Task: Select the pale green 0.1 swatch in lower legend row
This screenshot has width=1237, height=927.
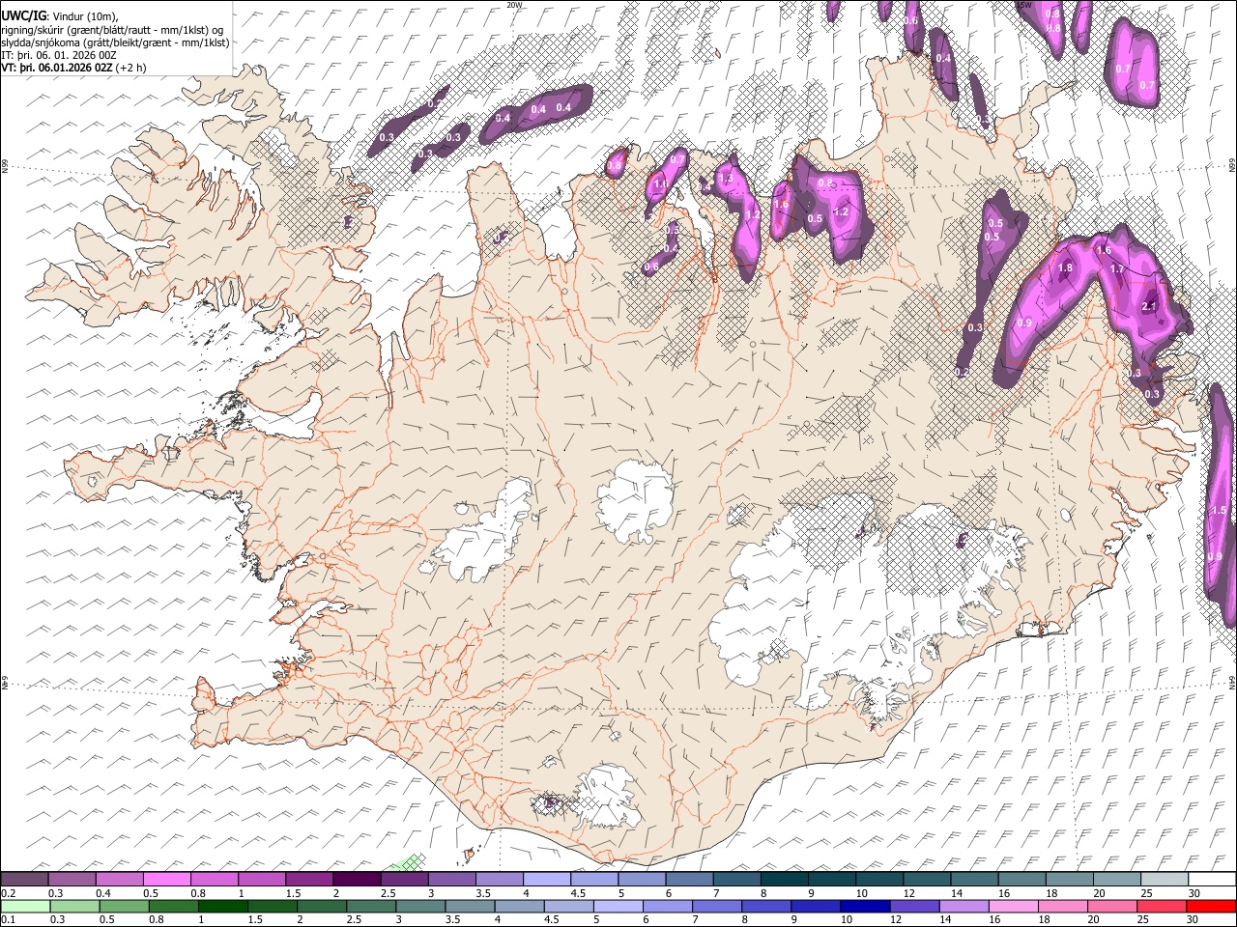Action: [25, 906]
